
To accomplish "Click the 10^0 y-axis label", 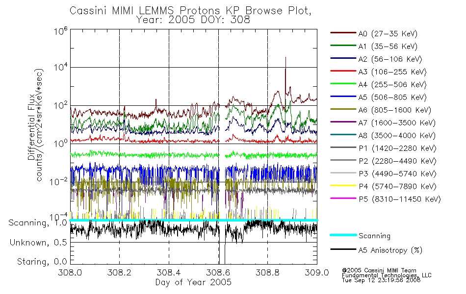I will (61, 143).
